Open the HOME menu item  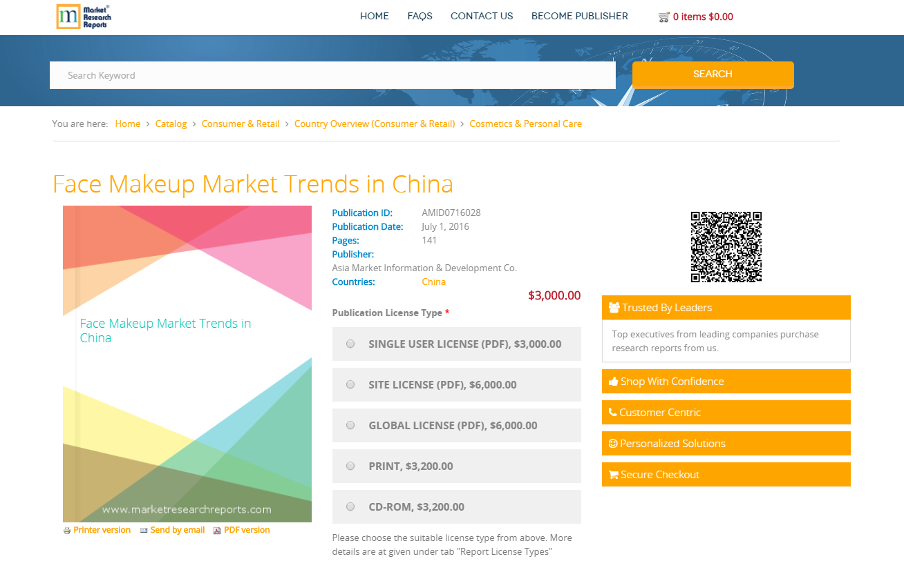click(x=375, y=16)
